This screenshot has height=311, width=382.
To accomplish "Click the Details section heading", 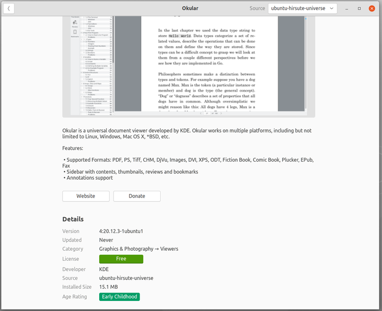I will [x=73, y=219].
